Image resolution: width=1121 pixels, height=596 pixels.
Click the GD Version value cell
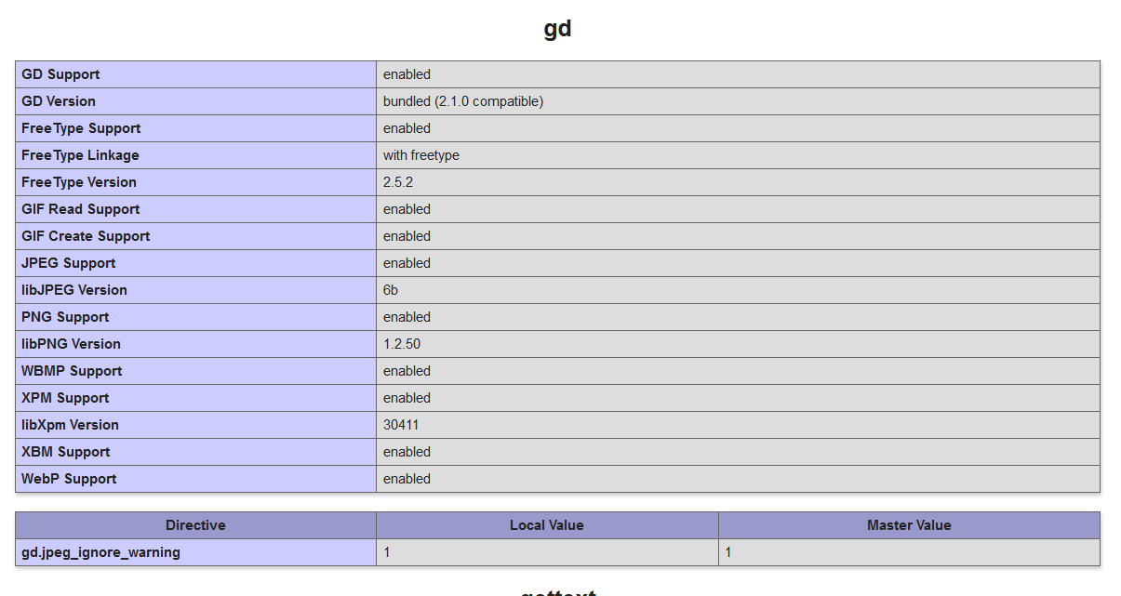point(462,101)
